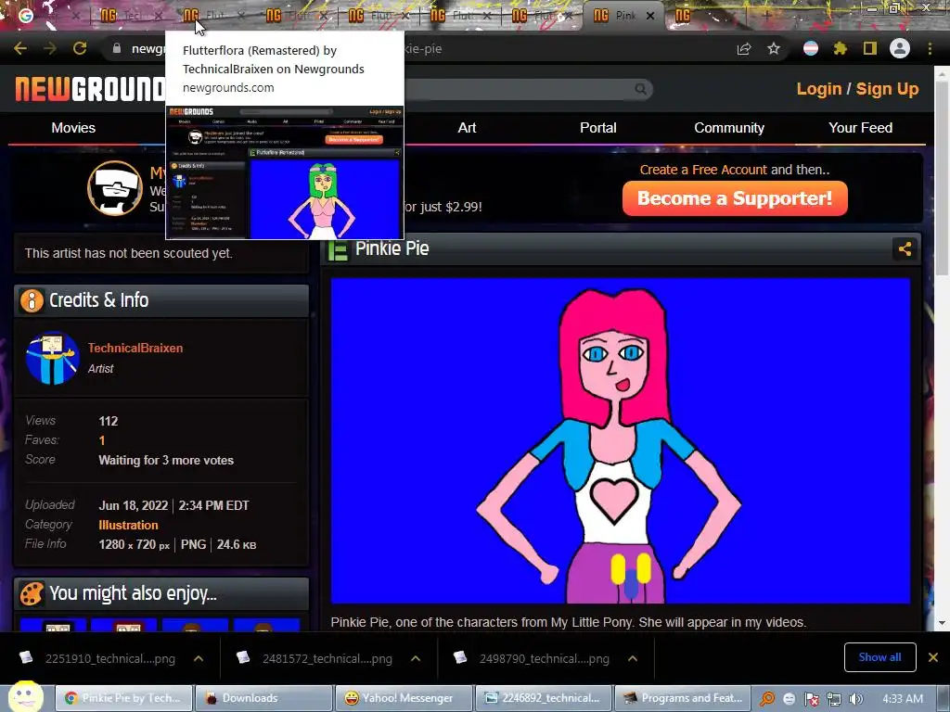Open the Art menu item
The height and width of the screenshot is (712, 950).
[468, 128]
